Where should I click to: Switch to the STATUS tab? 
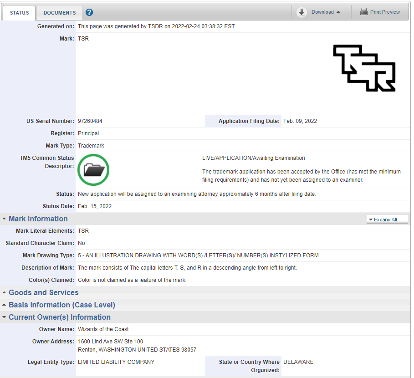coord(19,13)
